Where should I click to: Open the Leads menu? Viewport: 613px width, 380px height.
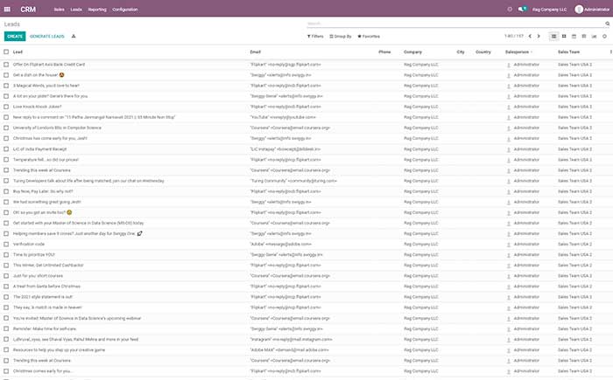[x=76, y=10]
